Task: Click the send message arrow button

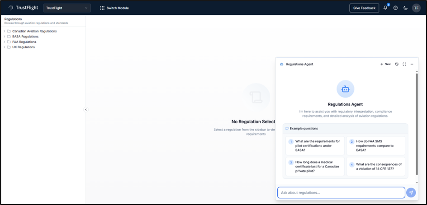Action: pos(411,192)
